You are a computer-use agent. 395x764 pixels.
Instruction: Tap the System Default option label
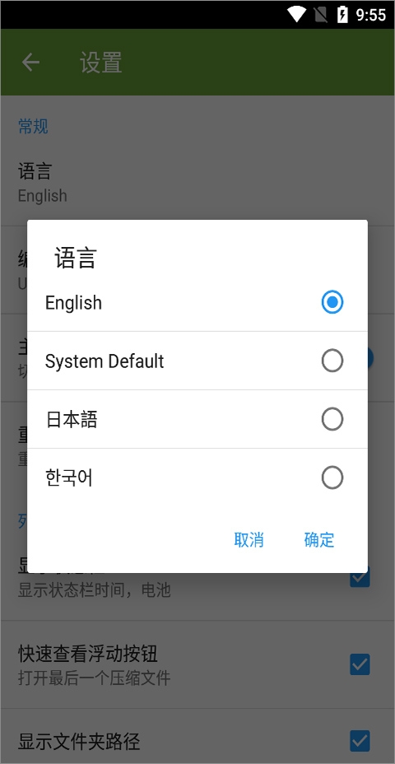(x=105, y=361)
